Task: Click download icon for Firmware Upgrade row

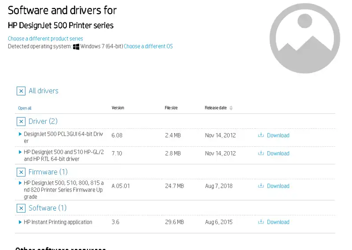Action: (261, 186)
